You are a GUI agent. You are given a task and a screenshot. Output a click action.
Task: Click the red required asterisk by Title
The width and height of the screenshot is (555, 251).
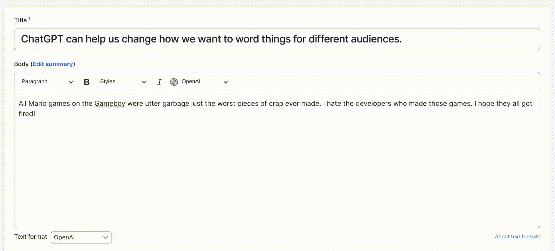29,19
